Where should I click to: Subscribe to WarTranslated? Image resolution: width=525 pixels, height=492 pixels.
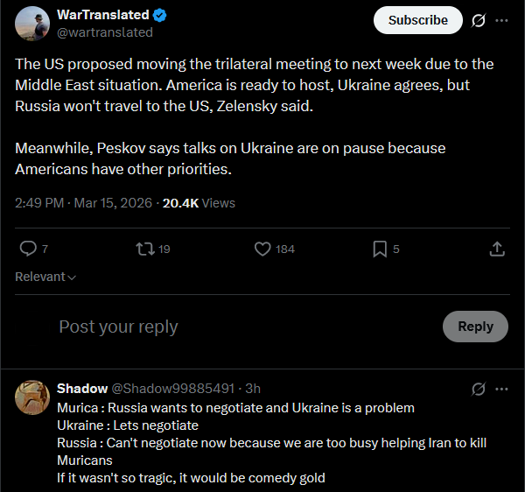click(417, 20)
